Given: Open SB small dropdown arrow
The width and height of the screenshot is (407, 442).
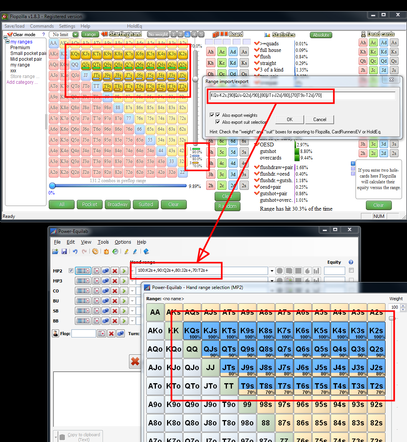Looking at the screenshot, I should pos(132,311).
